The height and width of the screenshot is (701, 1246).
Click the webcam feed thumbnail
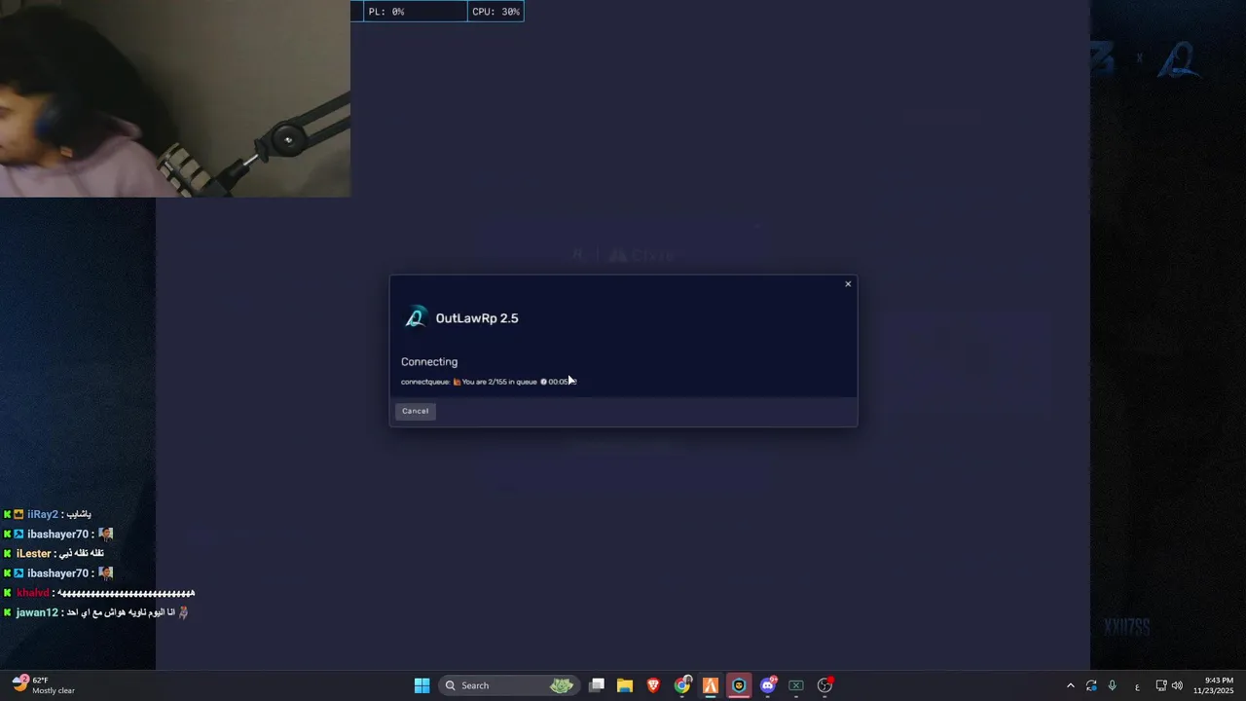click(175, 98)
